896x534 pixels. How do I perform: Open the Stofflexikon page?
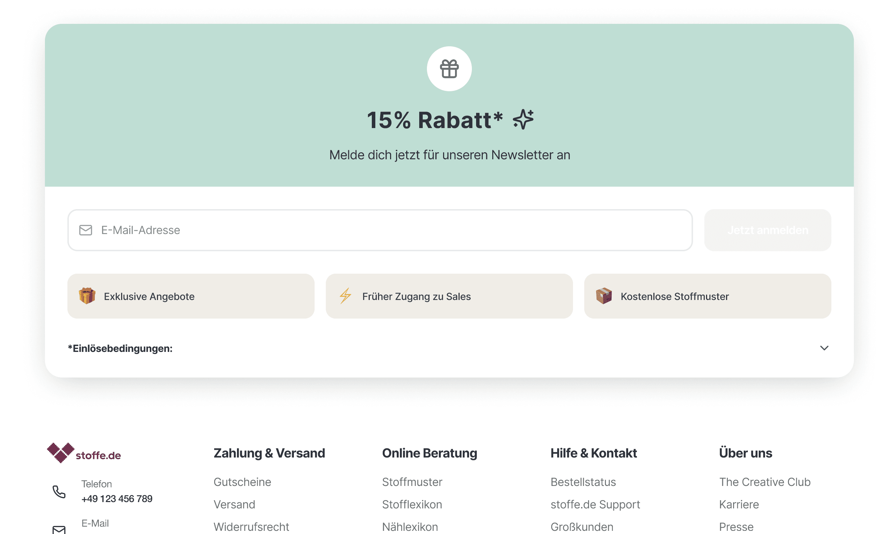click(412, 504)
